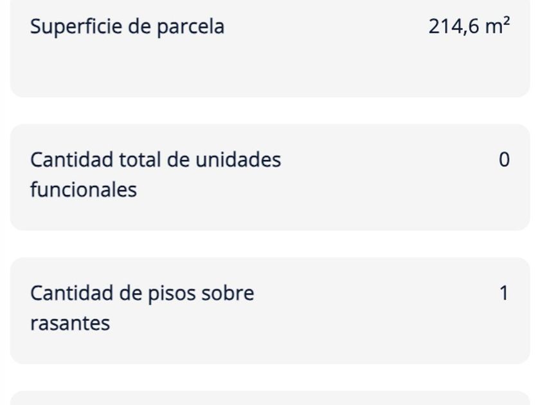This screenshot has width=540, height=405.
Task: Select the 214,6 m² parcel area value
Action: [469, 27]
